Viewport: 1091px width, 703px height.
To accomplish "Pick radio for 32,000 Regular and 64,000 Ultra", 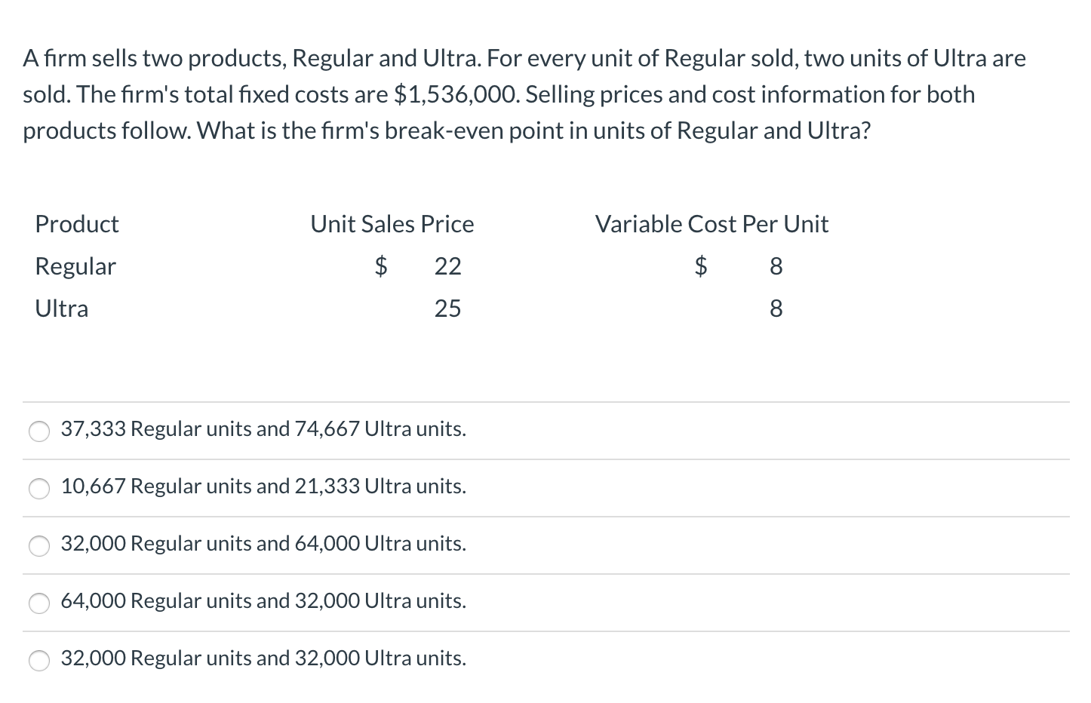I will point(39,545).
